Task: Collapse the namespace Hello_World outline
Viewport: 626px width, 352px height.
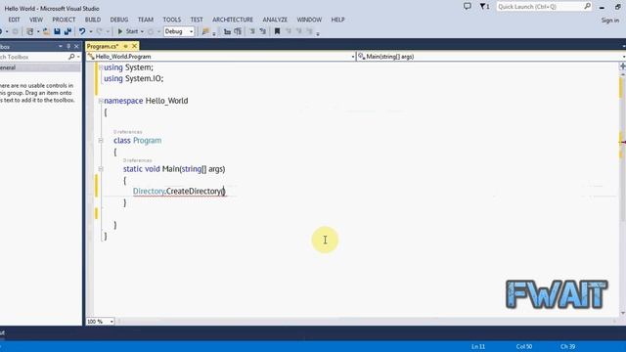Action: 101,101
